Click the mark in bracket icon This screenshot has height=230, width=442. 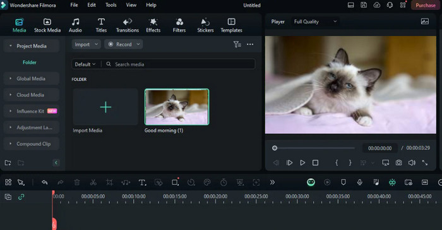337,162
